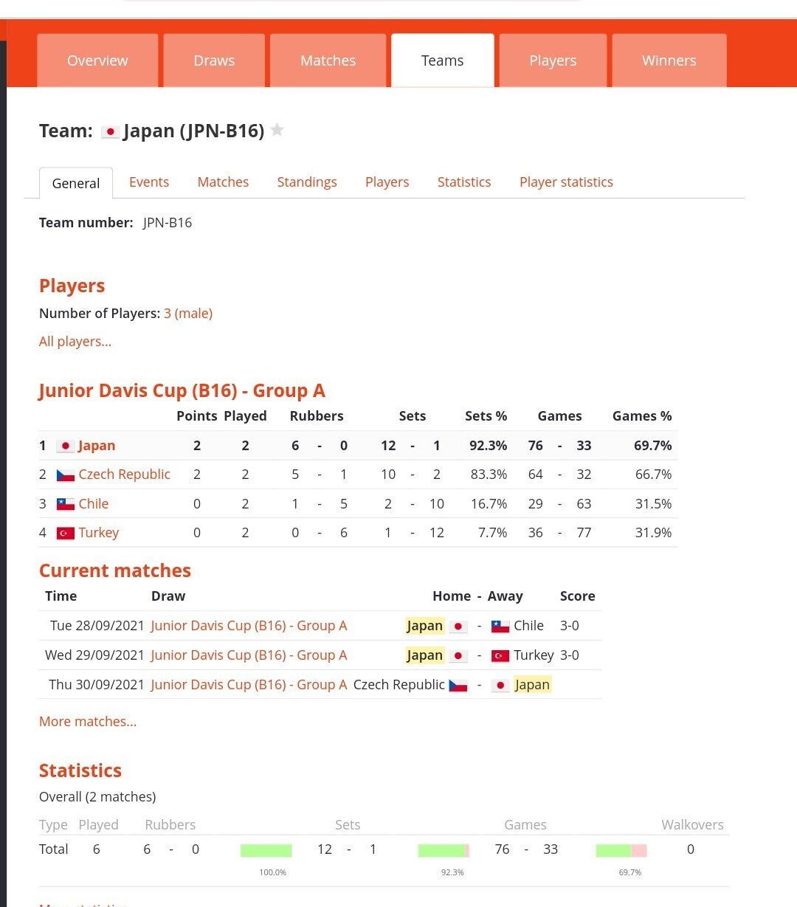Open the Winners tab
Viewport: 797px width, 907px height.
[x=669, y=61]
